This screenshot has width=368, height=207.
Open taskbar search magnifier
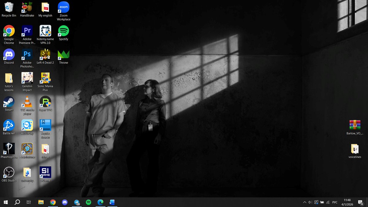(17, 202)
